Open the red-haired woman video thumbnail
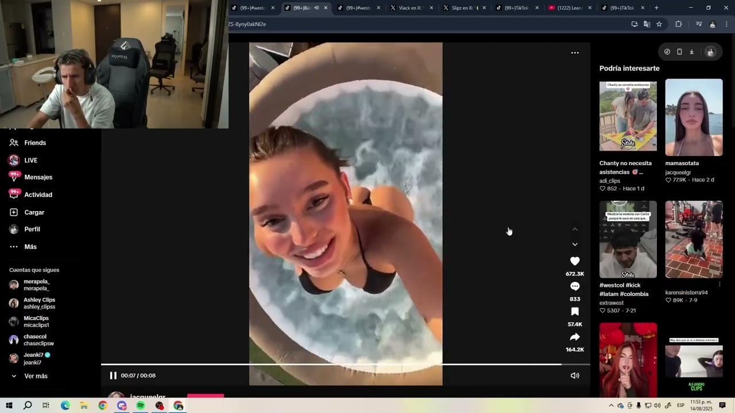735x413 pixels. pyautogui.click(x=628, y=360)
